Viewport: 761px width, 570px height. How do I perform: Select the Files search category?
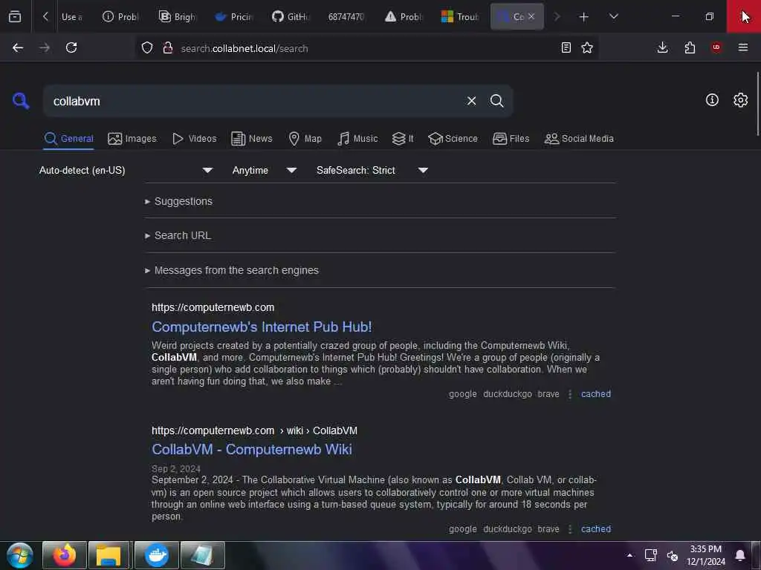[x=511, y=139]
